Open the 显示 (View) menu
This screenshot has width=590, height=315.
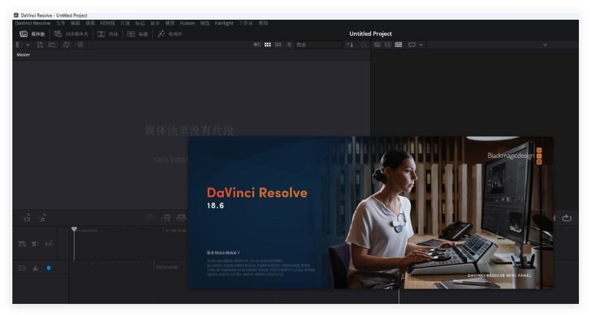pos(155,23)
